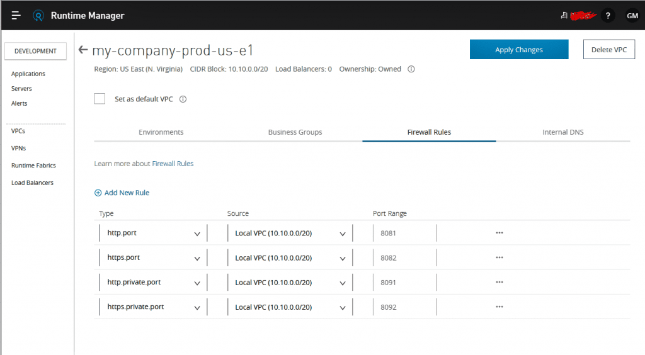Open options menu for http.private.port rule
The height and width of the screenshot is (355, 645).
pyautogui.click(x=499, y=282)
